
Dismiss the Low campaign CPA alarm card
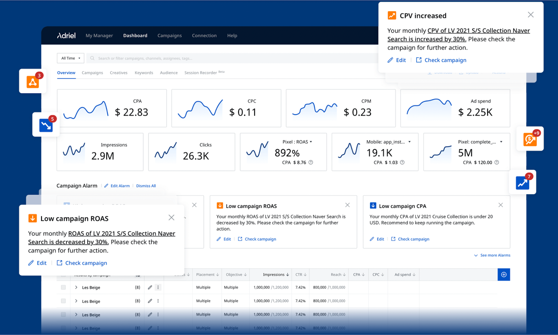500,205
